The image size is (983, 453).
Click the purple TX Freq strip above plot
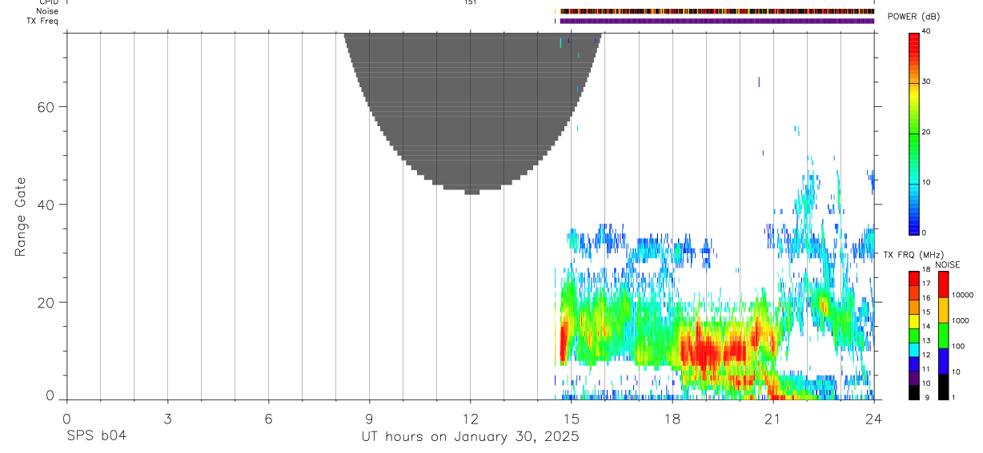point(716,21)
